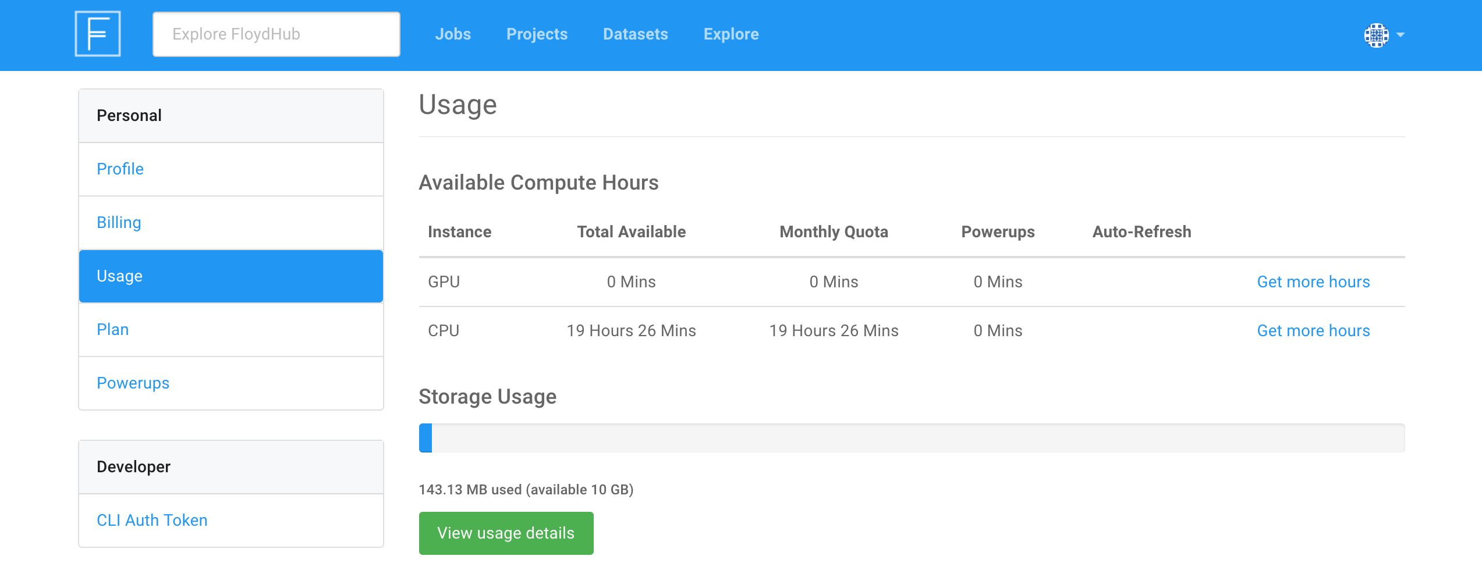Click the Explore FloydHub search field

(276, 34)
